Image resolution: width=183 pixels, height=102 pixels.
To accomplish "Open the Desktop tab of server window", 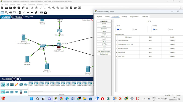I will click(124, 17).
